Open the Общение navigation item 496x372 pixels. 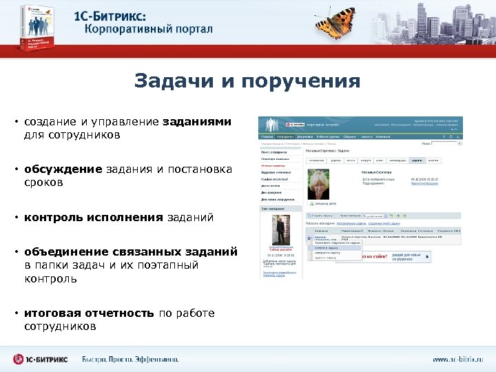pyautogui.click(x=349, y=136)
